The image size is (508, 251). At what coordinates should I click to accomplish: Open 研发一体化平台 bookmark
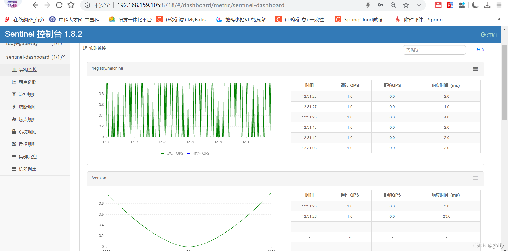(x=130, y=20)
